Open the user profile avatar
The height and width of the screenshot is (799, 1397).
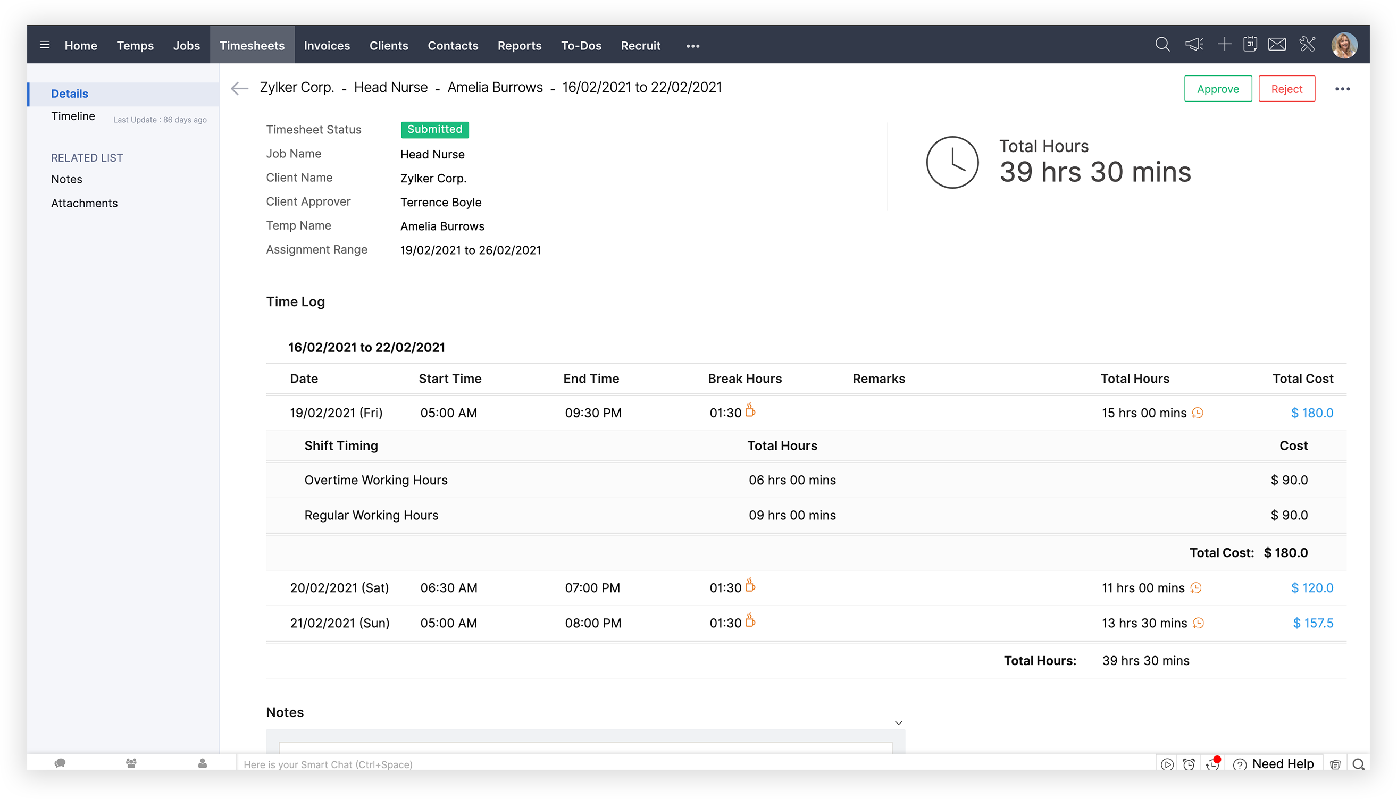(1344, 45)
